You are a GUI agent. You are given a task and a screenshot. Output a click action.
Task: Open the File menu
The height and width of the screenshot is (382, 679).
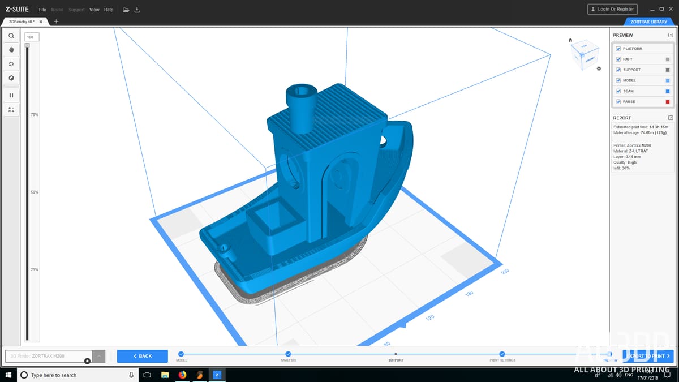tap(42, 10)
